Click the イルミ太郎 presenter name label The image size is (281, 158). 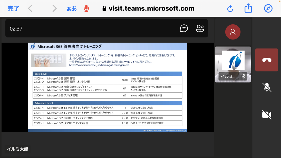(17, 149)
